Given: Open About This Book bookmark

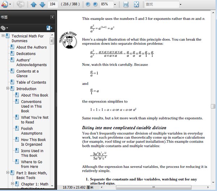Looking at the screenshot, I should point(35,95).
